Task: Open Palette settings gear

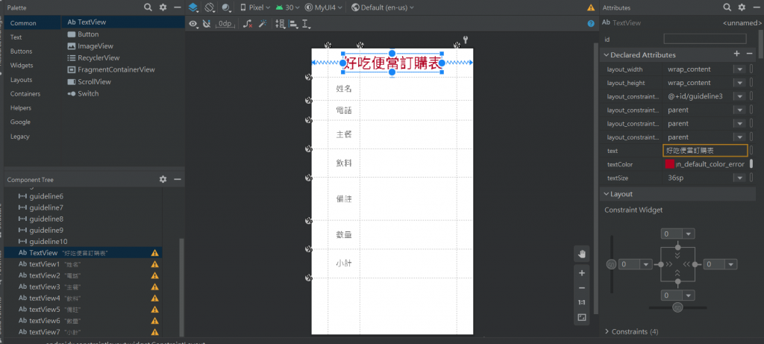Action: point(163,7)
